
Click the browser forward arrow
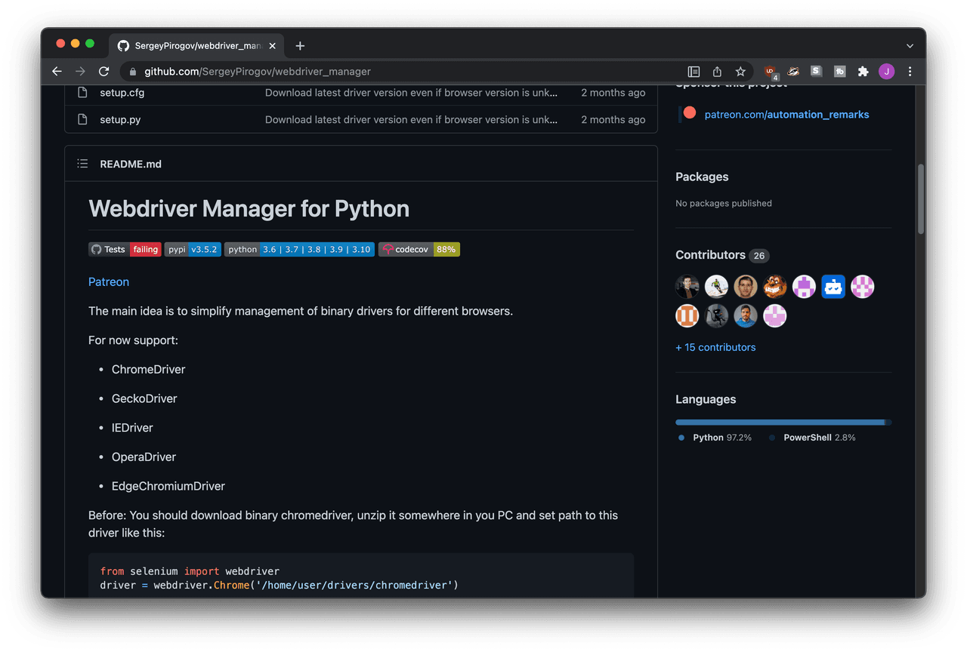80,72
